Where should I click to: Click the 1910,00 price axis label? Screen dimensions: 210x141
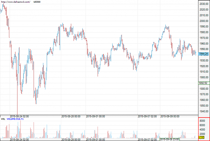(204, 72)
